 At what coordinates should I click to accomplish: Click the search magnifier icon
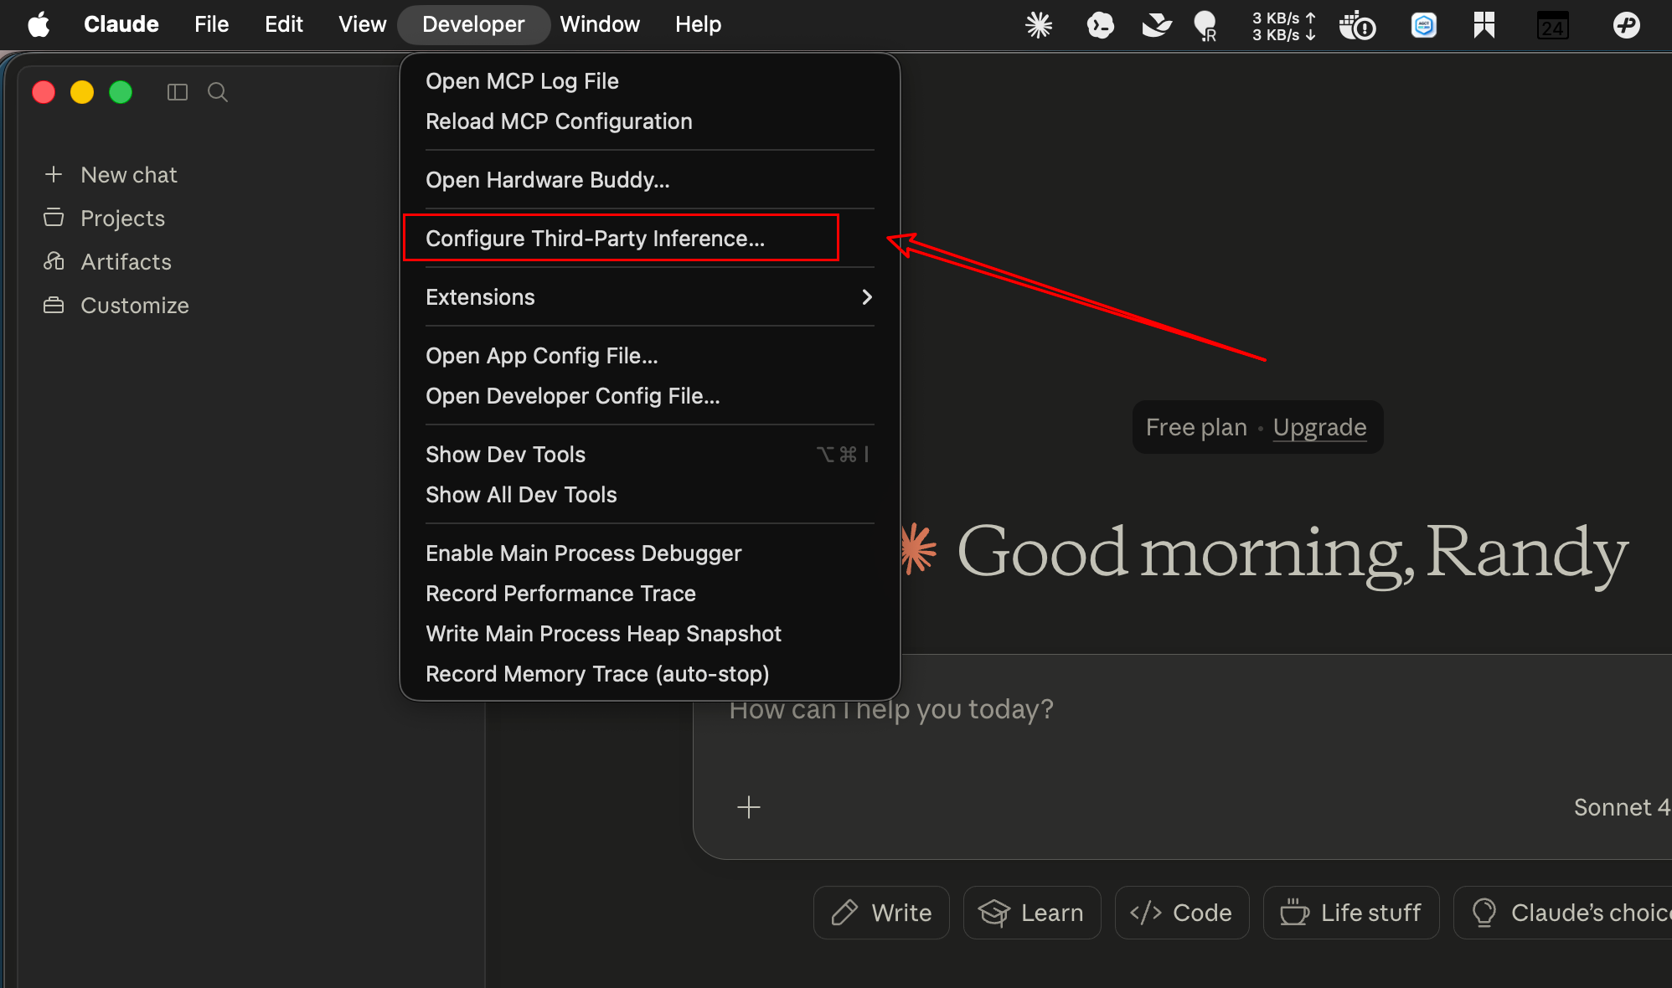click(x=218, y=92)
